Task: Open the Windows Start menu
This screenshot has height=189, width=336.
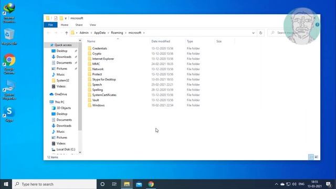Action: pyautogui.click(x=6, y=184)
